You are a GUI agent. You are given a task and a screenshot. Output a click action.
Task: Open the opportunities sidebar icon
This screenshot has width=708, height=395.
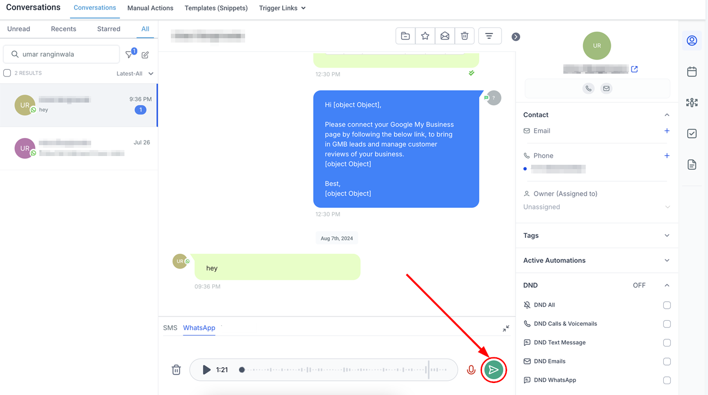pyautogui.click(x=692, y=103)
